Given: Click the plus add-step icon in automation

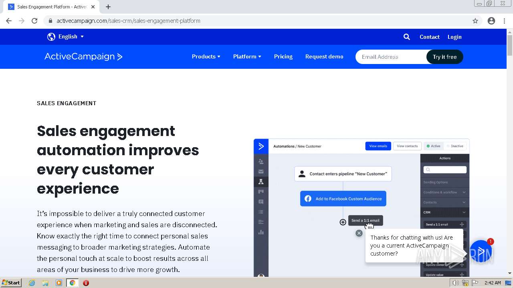Looking at the screenshot, I should 343,222.
